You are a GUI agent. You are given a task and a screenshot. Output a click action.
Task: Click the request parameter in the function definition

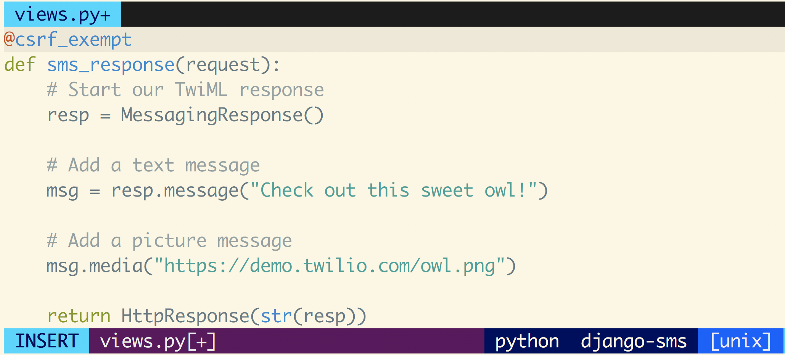[x=223, y=65]
